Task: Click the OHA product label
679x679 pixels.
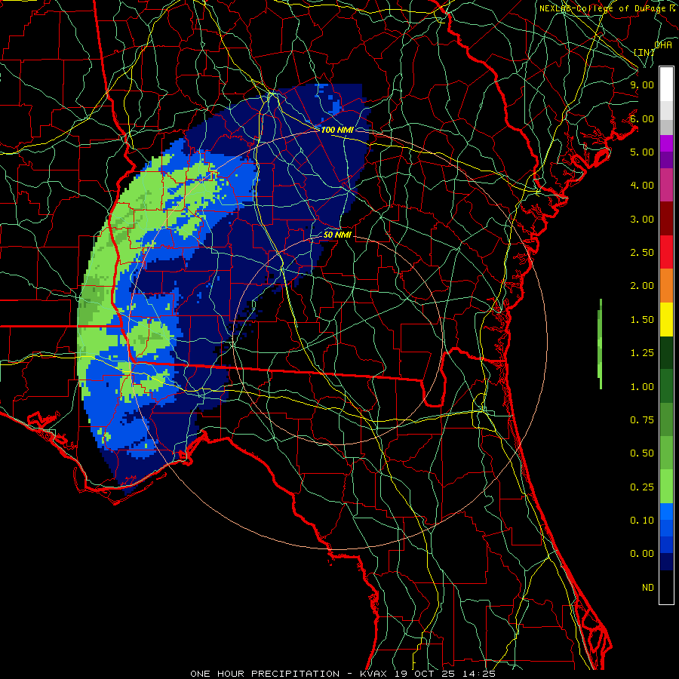Action: (x=663, y=45)
